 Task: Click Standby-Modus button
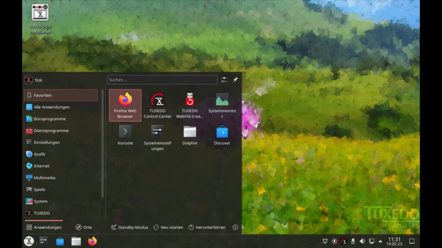[129, 227]
